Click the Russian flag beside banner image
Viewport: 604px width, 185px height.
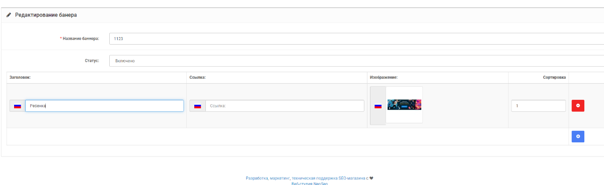point(378,106)
